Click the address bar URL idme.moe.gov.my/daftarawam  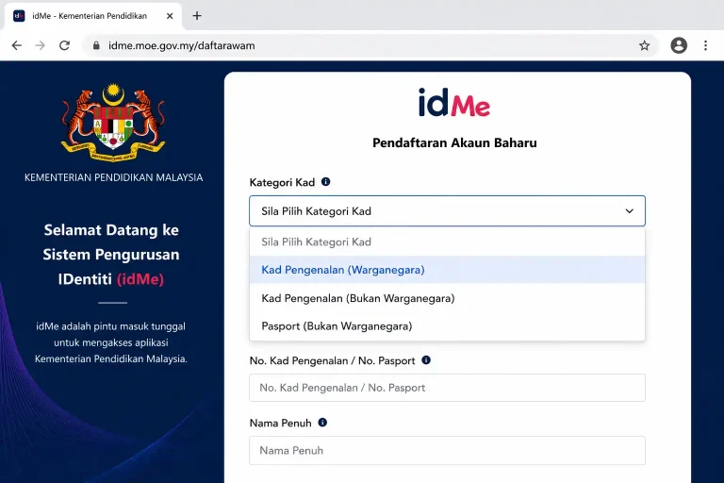pos(181,45)
